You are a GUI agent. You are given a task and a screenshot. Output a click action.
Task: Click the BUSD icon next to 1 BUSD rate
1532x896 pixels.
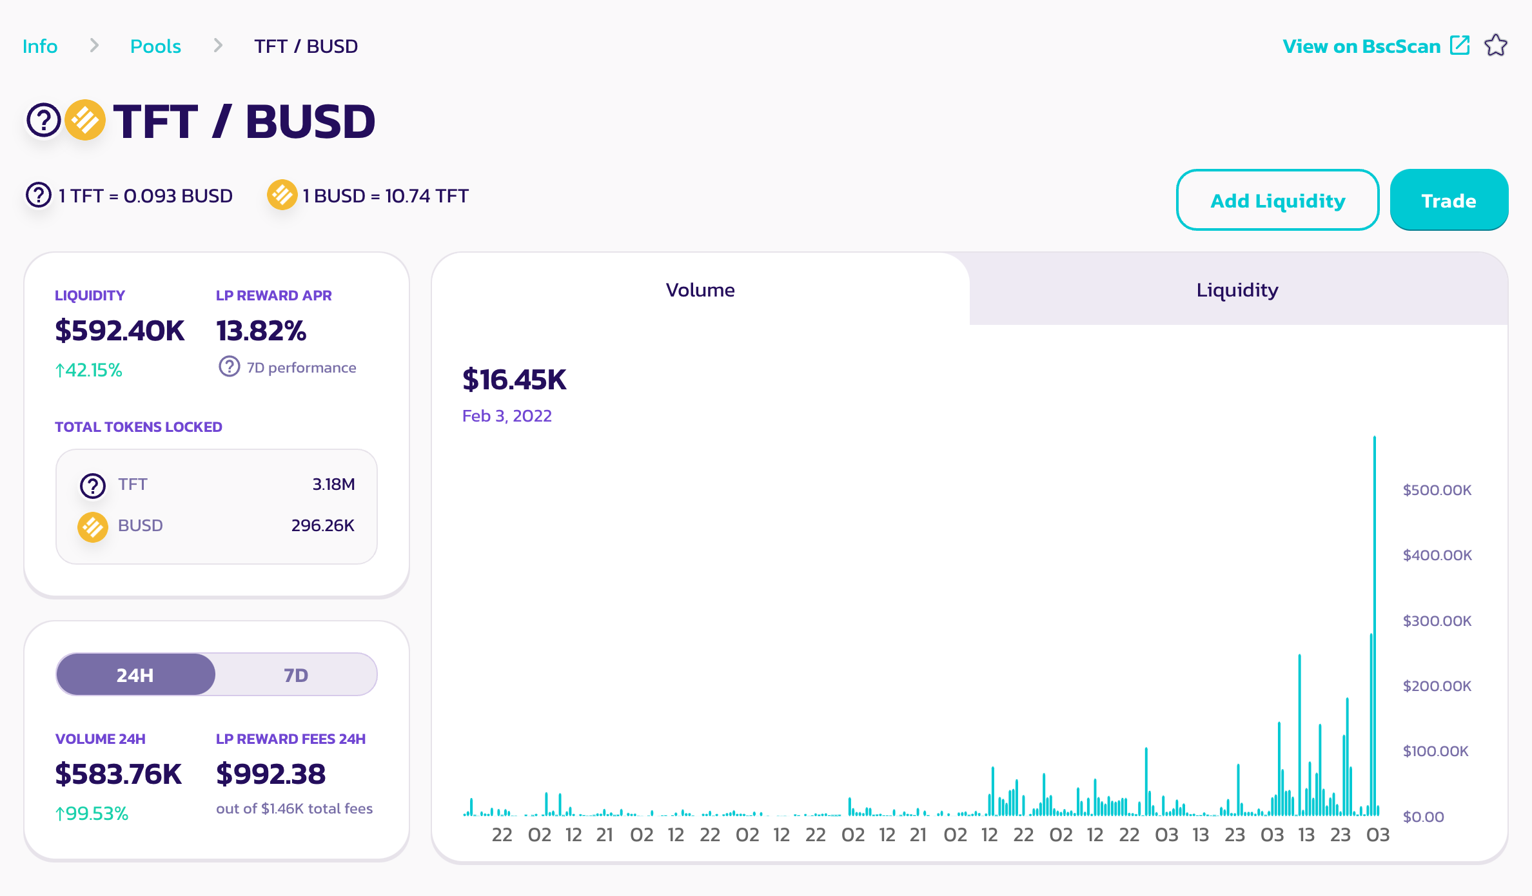click(x=282, y=195)
